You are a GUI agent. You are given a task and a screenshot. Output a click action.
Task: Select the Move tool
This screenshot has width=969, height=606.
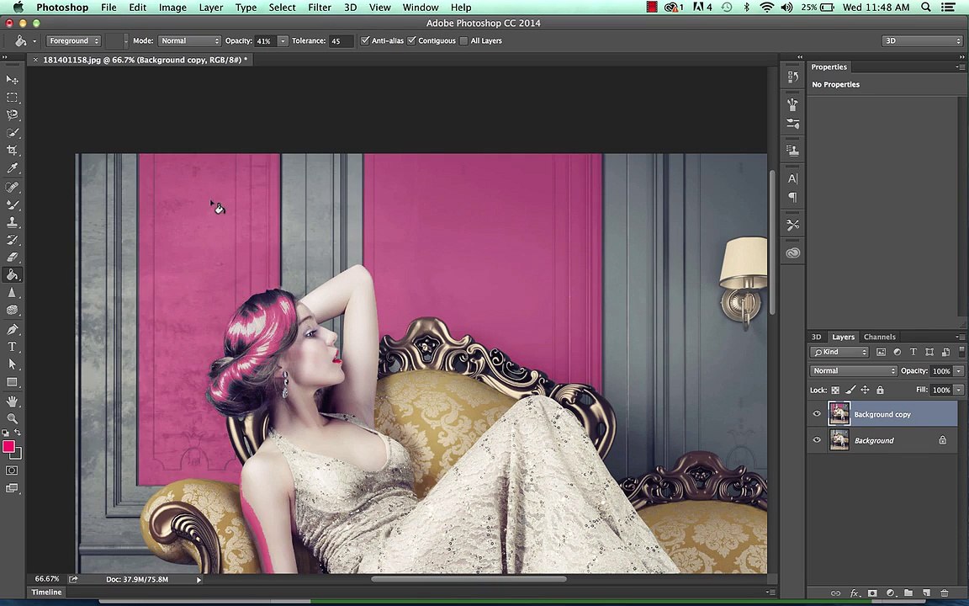click(12, 80)
